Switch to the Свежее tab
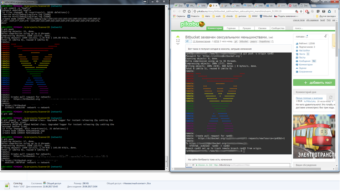 click(262, 28)
